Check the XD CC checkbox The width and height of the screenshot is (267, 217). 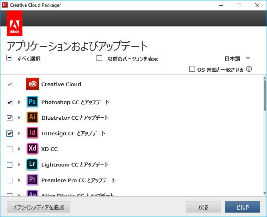tap(10, 149)
